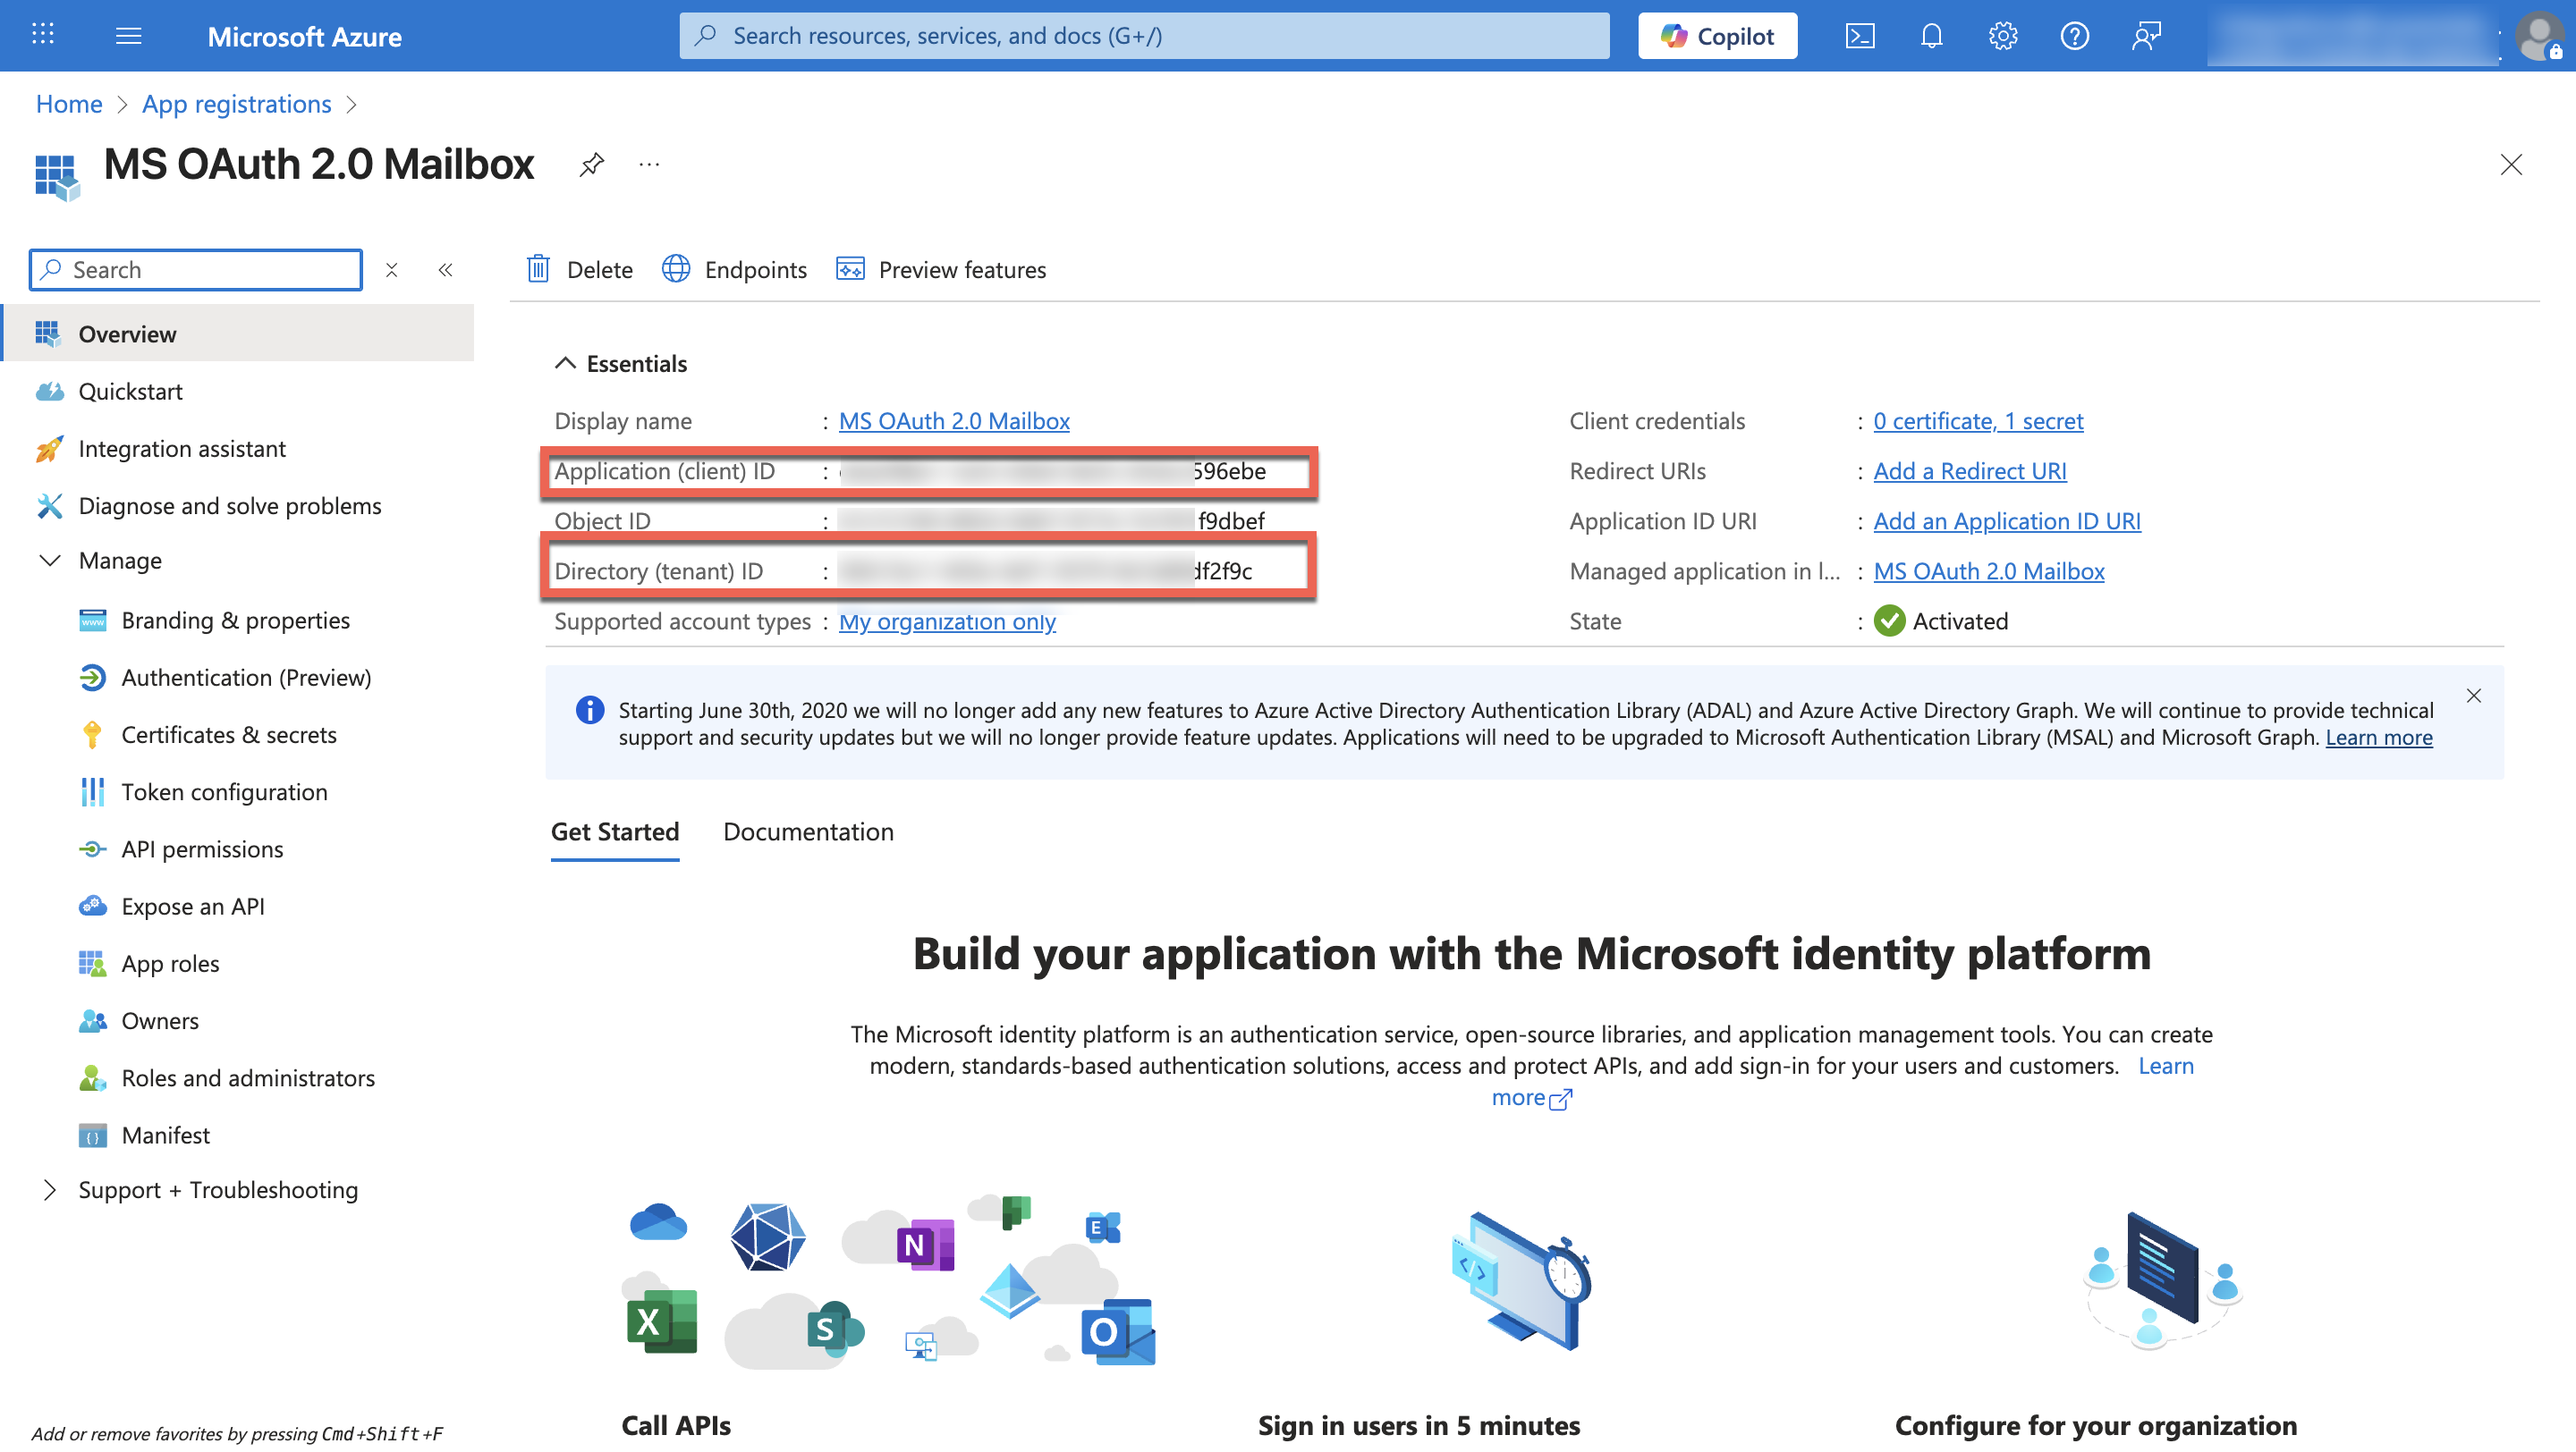This screenshot has height=1452, width=2576.
Task: Open the apps grid launcher
Action: pyautogui.click(x=43, y=36)
